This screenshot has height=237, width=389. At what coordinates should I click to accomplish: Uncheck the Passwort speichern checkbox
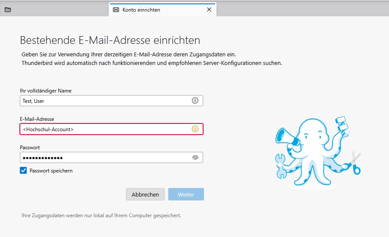pyautogui.click(x=24, y=171)
